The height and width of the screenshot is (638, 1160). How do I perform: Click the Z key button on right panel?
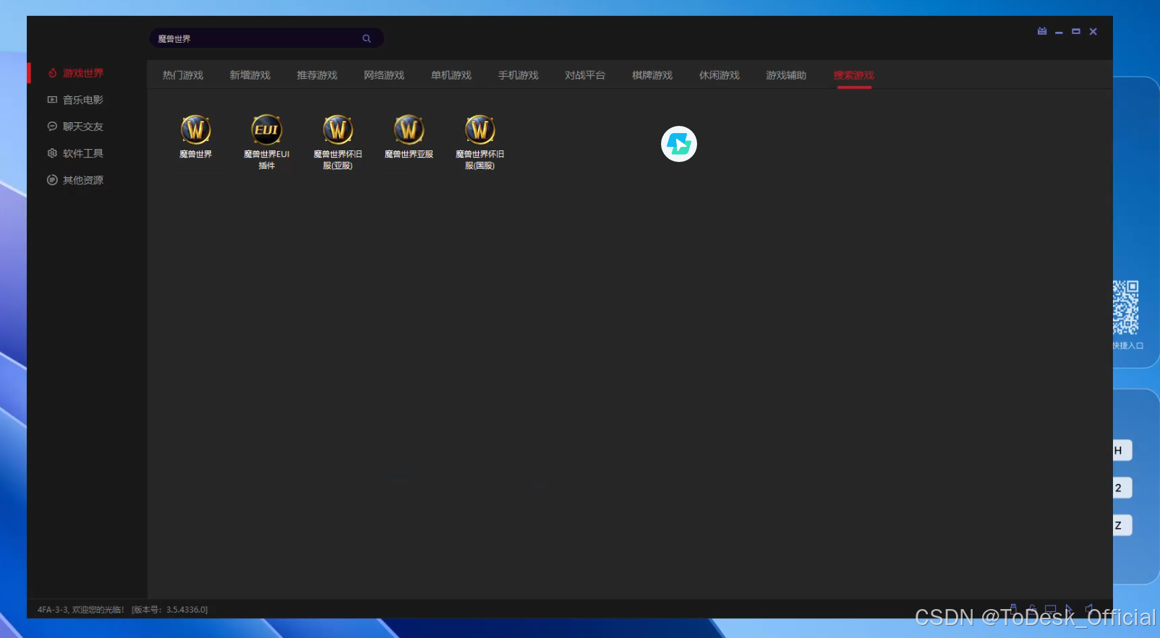1122,526
